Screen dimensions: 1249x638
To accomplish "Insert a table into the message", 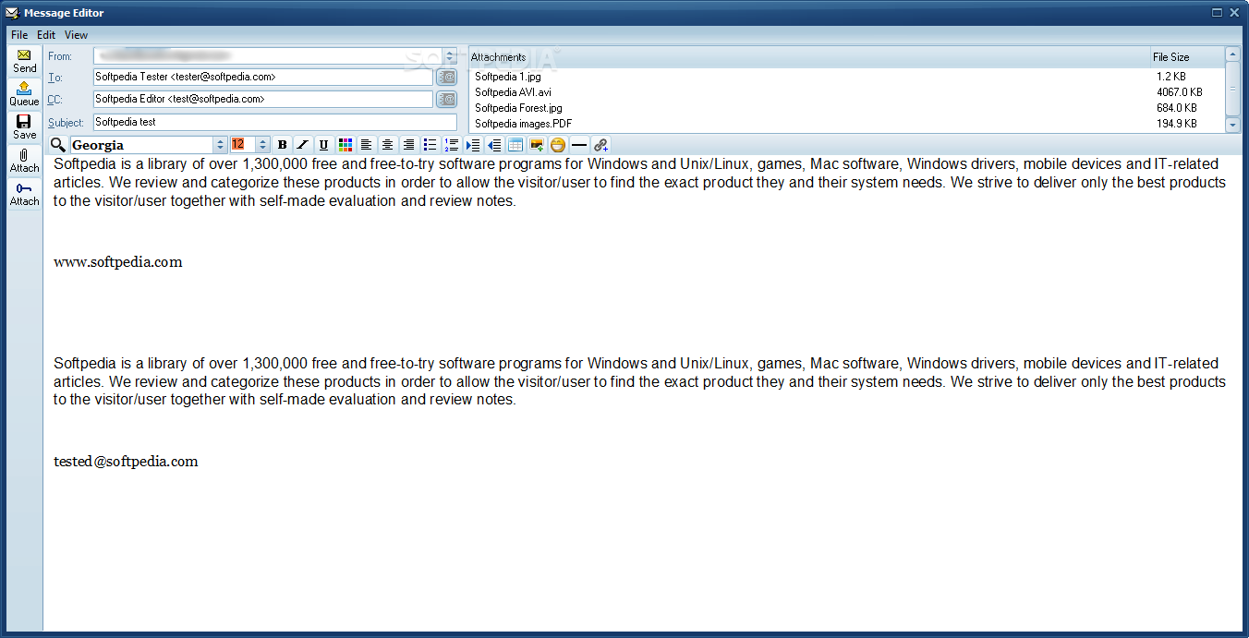I will point(515,145).
